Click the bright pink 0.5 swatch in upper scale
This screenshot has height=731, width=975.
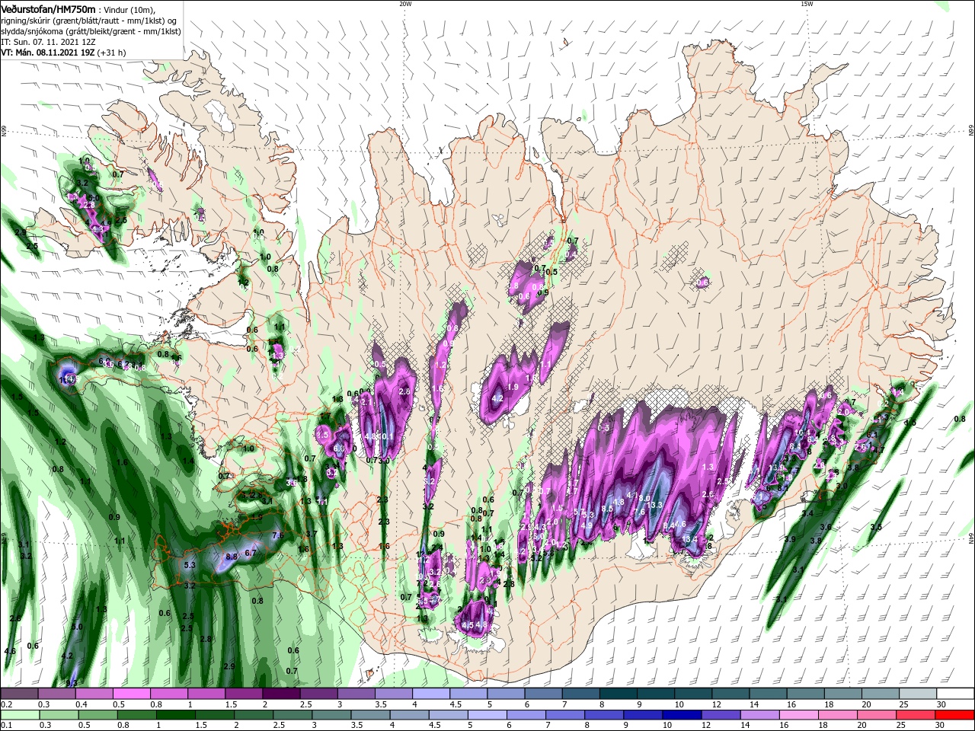pos(131,694)
